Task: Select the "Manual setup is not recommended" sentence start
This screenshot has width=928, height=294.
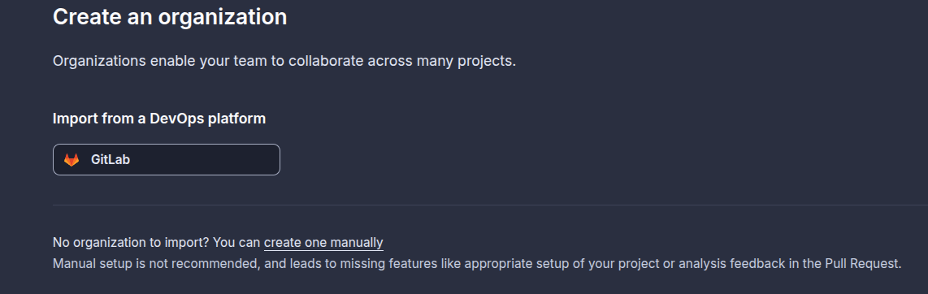Action: pyautogui.click(x=157, y=263)
